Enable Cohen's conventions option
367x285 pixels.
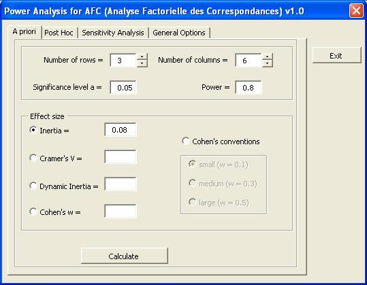(x=186, y=141)
